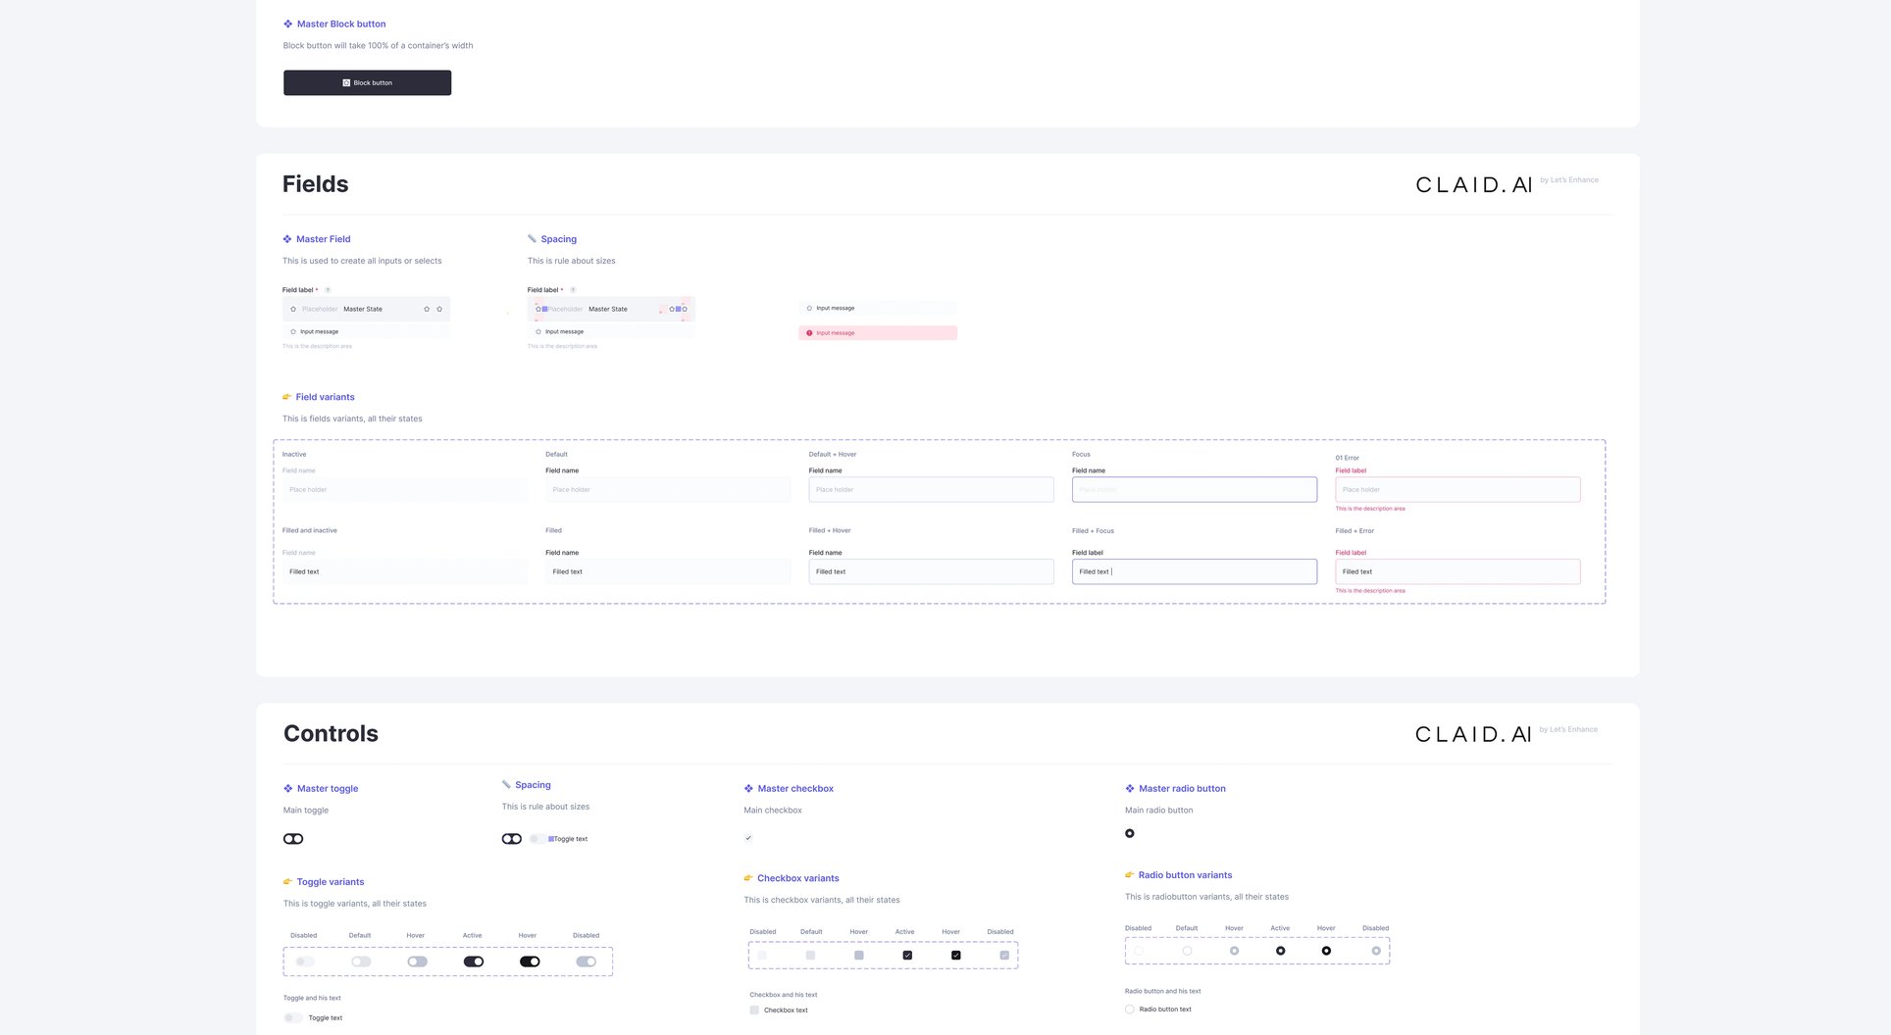Switch the Active toggle in Toggle variants
1891x1035 pixels.
coord(474,961)
